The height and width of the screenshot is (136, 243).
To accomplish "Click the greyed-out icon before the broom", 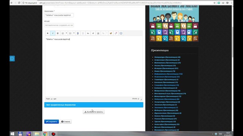I will pyautogui.click(x=103, y=33).
